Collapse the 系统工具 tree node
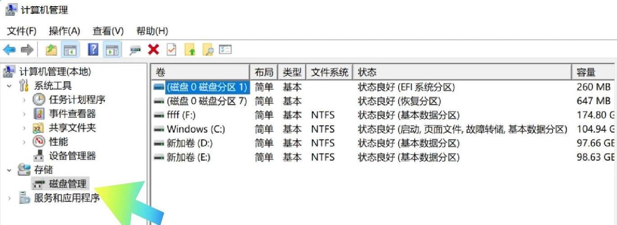617x225 pixels. [9, 85]
